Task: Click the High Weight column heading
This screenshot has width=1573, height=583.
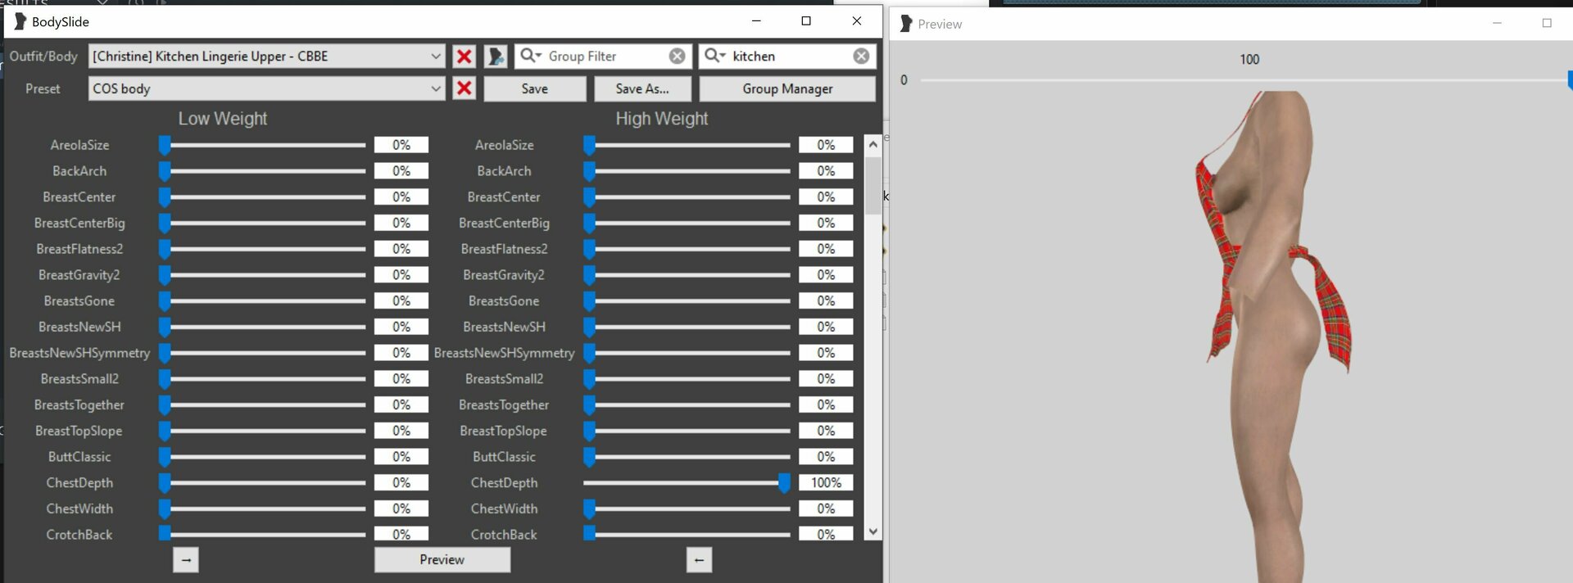Action: (662, 119)
